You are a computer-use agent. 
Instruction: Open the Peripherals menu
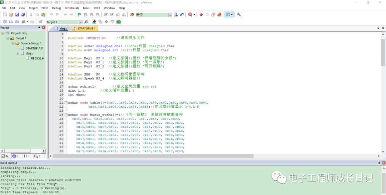pyautogui.click(x=71, y=8)
